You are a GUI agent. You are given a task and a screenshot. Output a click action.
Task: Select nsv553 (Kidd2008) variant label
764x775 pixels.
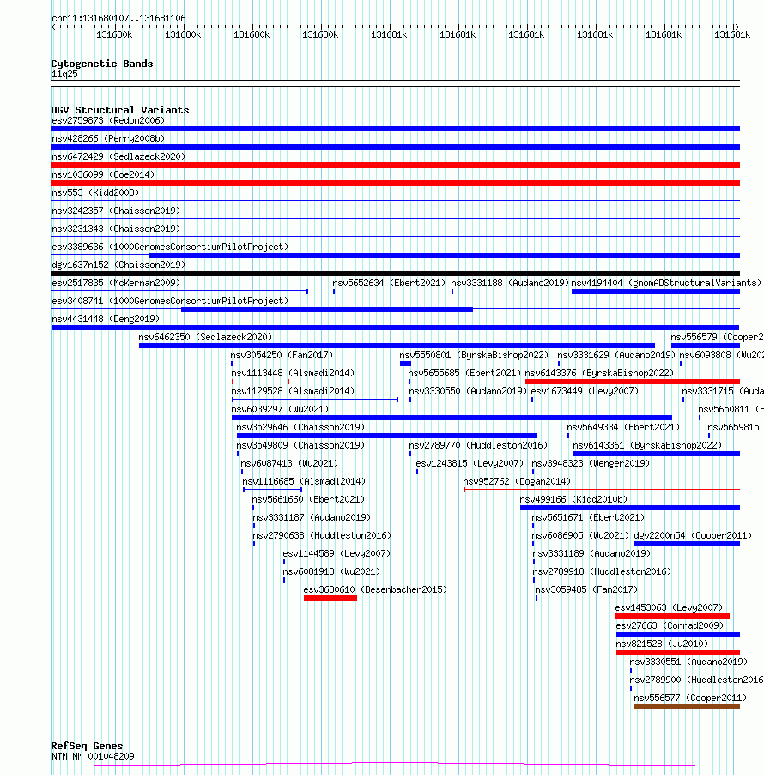click(95, 192)
